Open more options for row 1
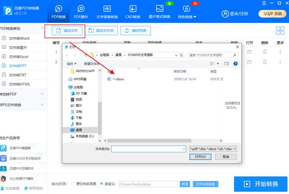289x194 pixels. pos(280,52)
